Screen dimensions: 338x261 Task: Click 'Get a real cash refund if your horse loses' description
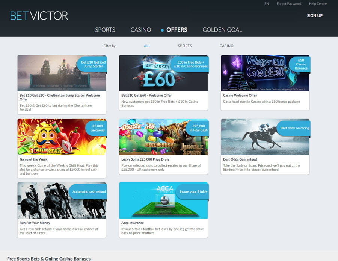[59, 231]
